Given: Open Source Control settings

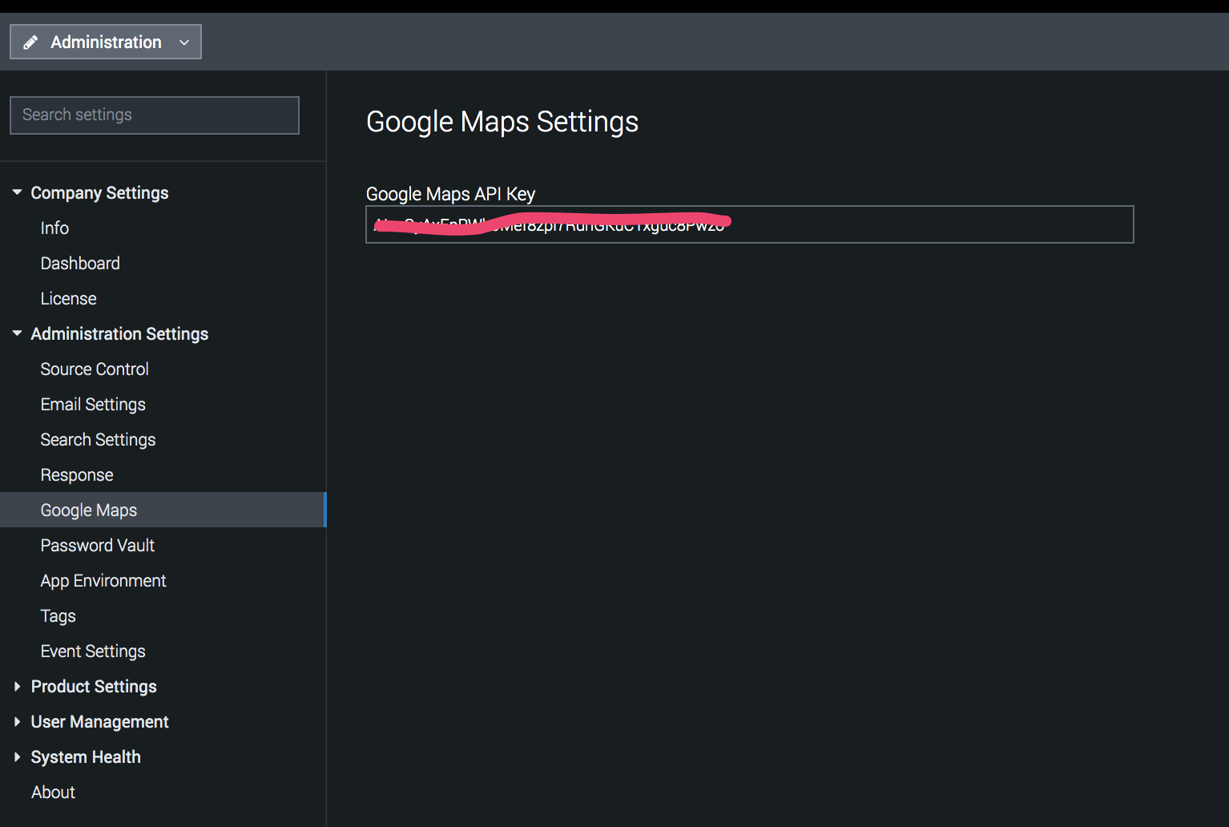Looking at the screenshot, I should pos(95,369).
